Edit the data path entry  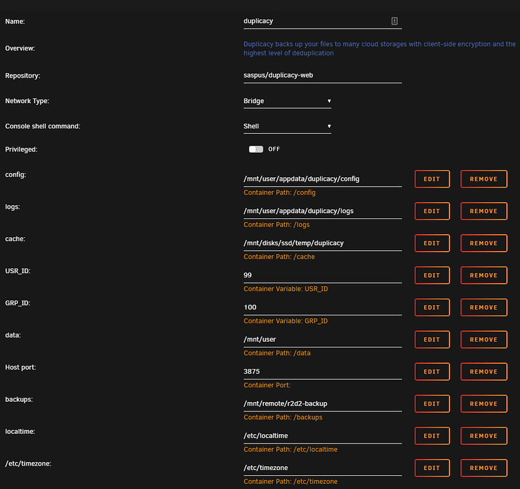pos(432,340)
